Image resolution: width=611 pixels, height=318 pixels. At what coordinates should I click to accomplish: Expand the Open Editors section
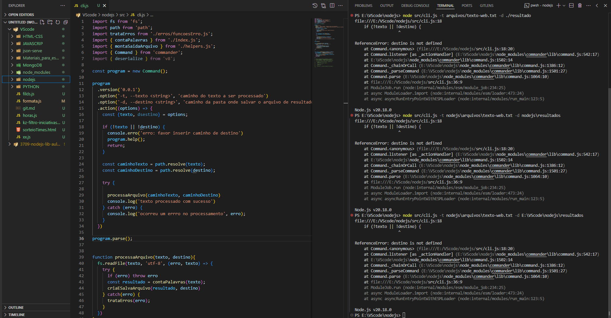point(36,15)
